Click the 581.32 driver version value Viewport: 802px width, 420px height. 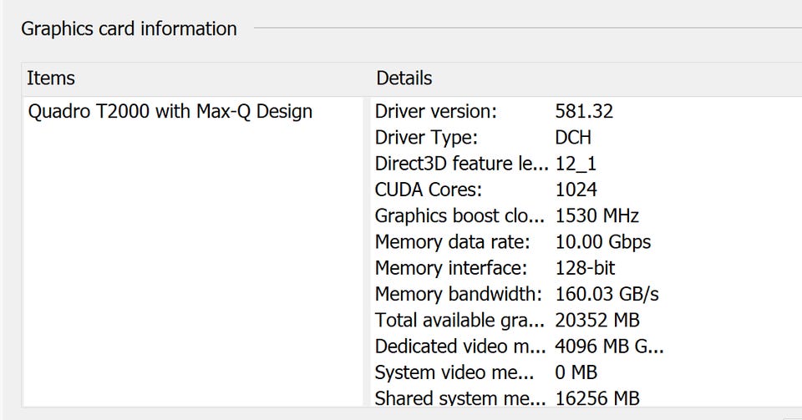coord(584,111)
